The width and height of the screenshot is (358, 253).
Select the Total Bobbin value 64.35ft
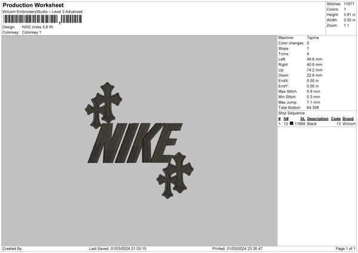[x=313, y=108]
